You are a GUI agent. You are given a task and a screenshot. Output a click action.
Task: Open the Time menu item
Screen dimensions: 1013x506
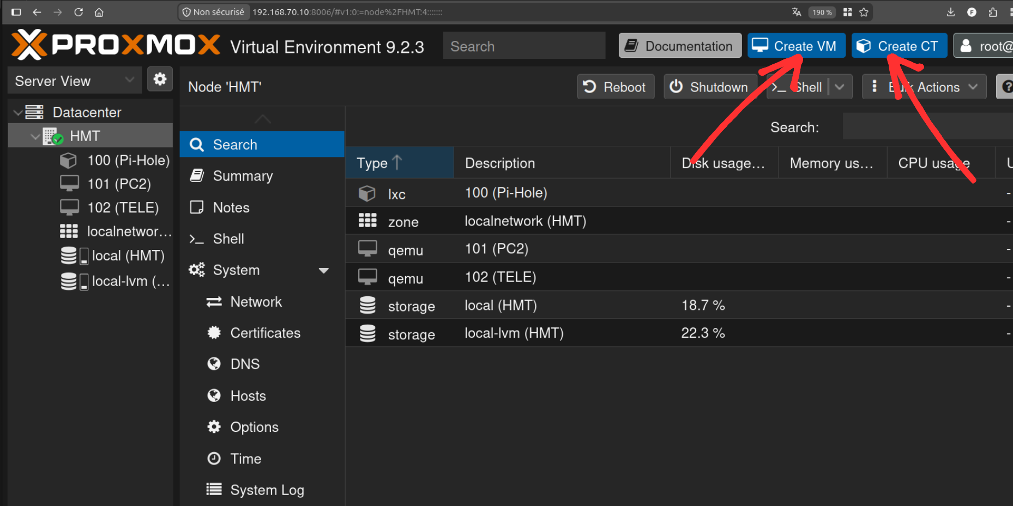[x=262, y=459]
